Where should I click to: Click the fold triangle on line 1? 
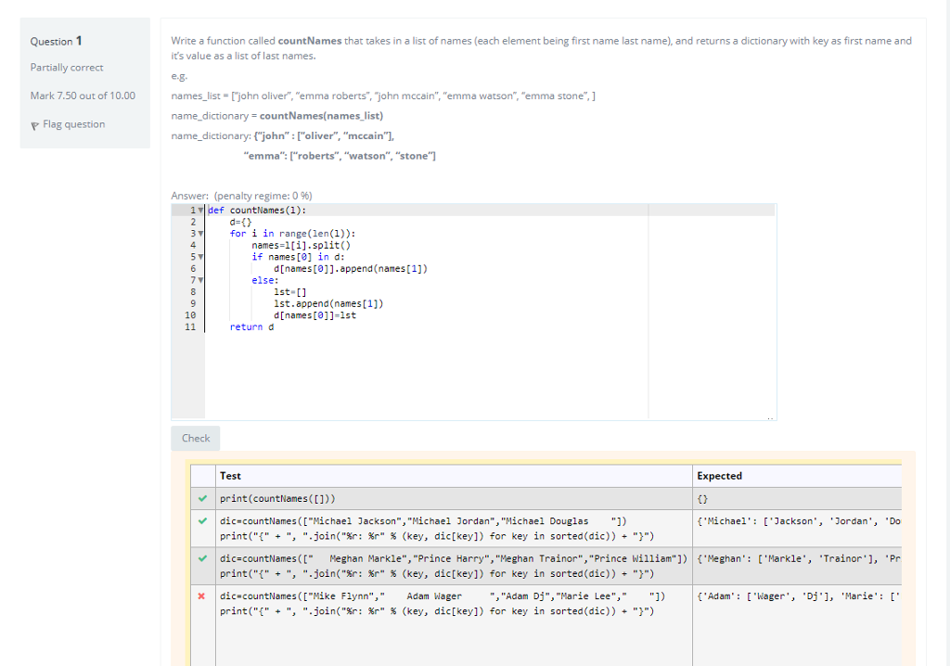coord(200,210)
